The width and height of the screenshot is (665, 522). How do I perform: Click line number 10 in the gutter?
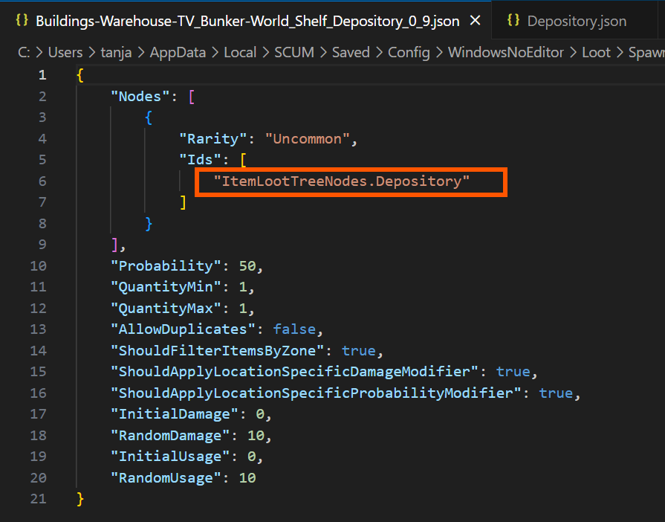click(38, 265)
